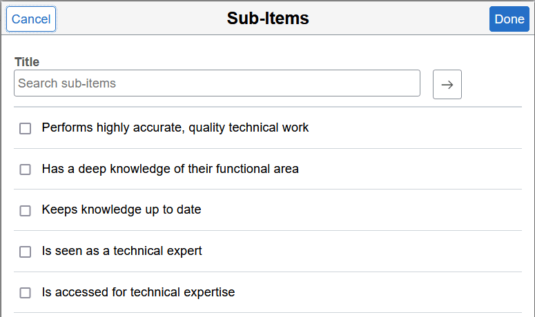
Task: Click the 'Keeps knowledge up to date' text
Action: (x=121, y=209)
